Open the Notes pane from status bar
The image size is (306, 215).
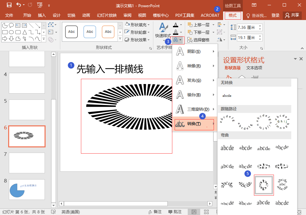tap(154, 212)
